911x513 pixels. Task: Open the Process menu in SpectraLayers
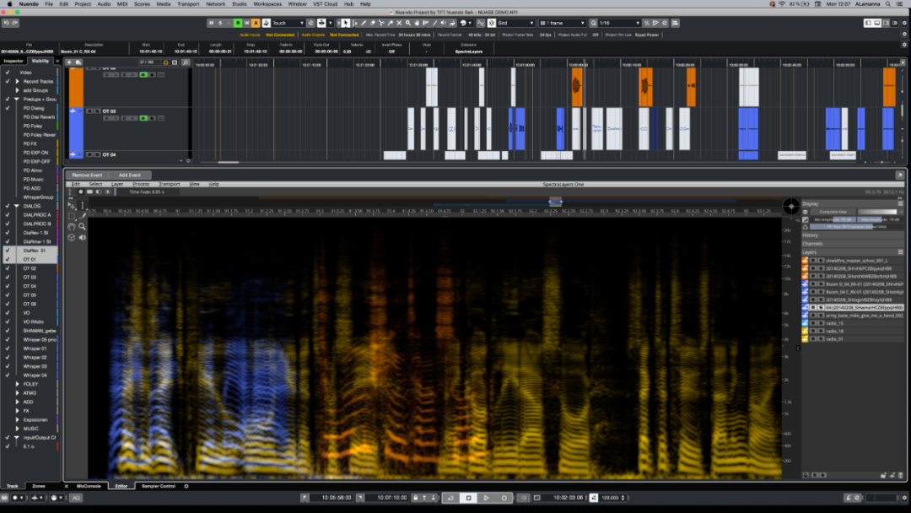pos(141,183)
